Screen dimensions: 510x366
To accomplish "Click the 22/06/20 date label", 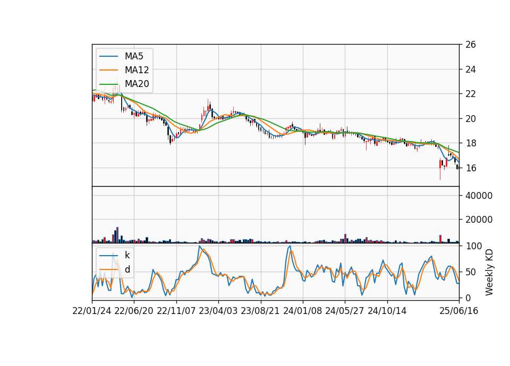I will pos(134,311).
